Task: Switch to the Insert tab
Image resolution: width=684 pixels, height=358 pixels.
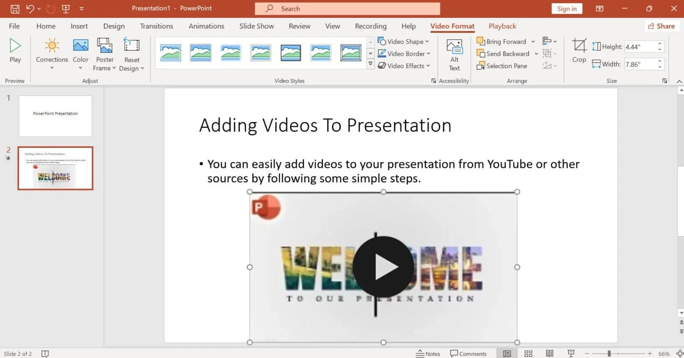Action: (x=79, y=26)
